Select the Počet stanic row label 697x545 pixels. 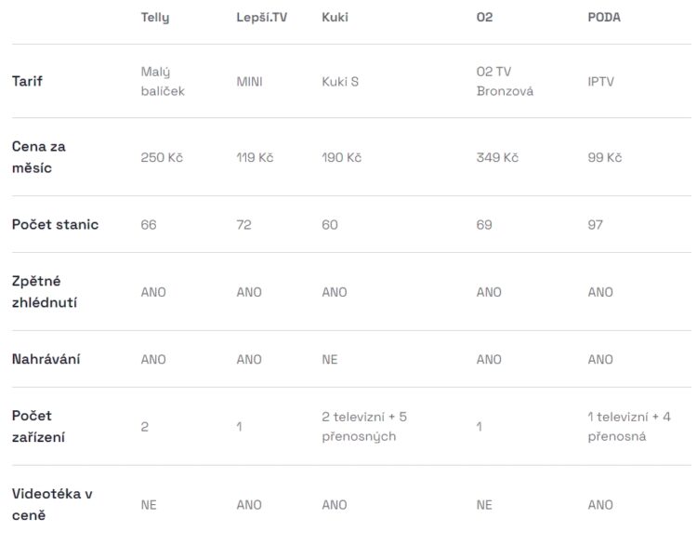click(55, 224)
